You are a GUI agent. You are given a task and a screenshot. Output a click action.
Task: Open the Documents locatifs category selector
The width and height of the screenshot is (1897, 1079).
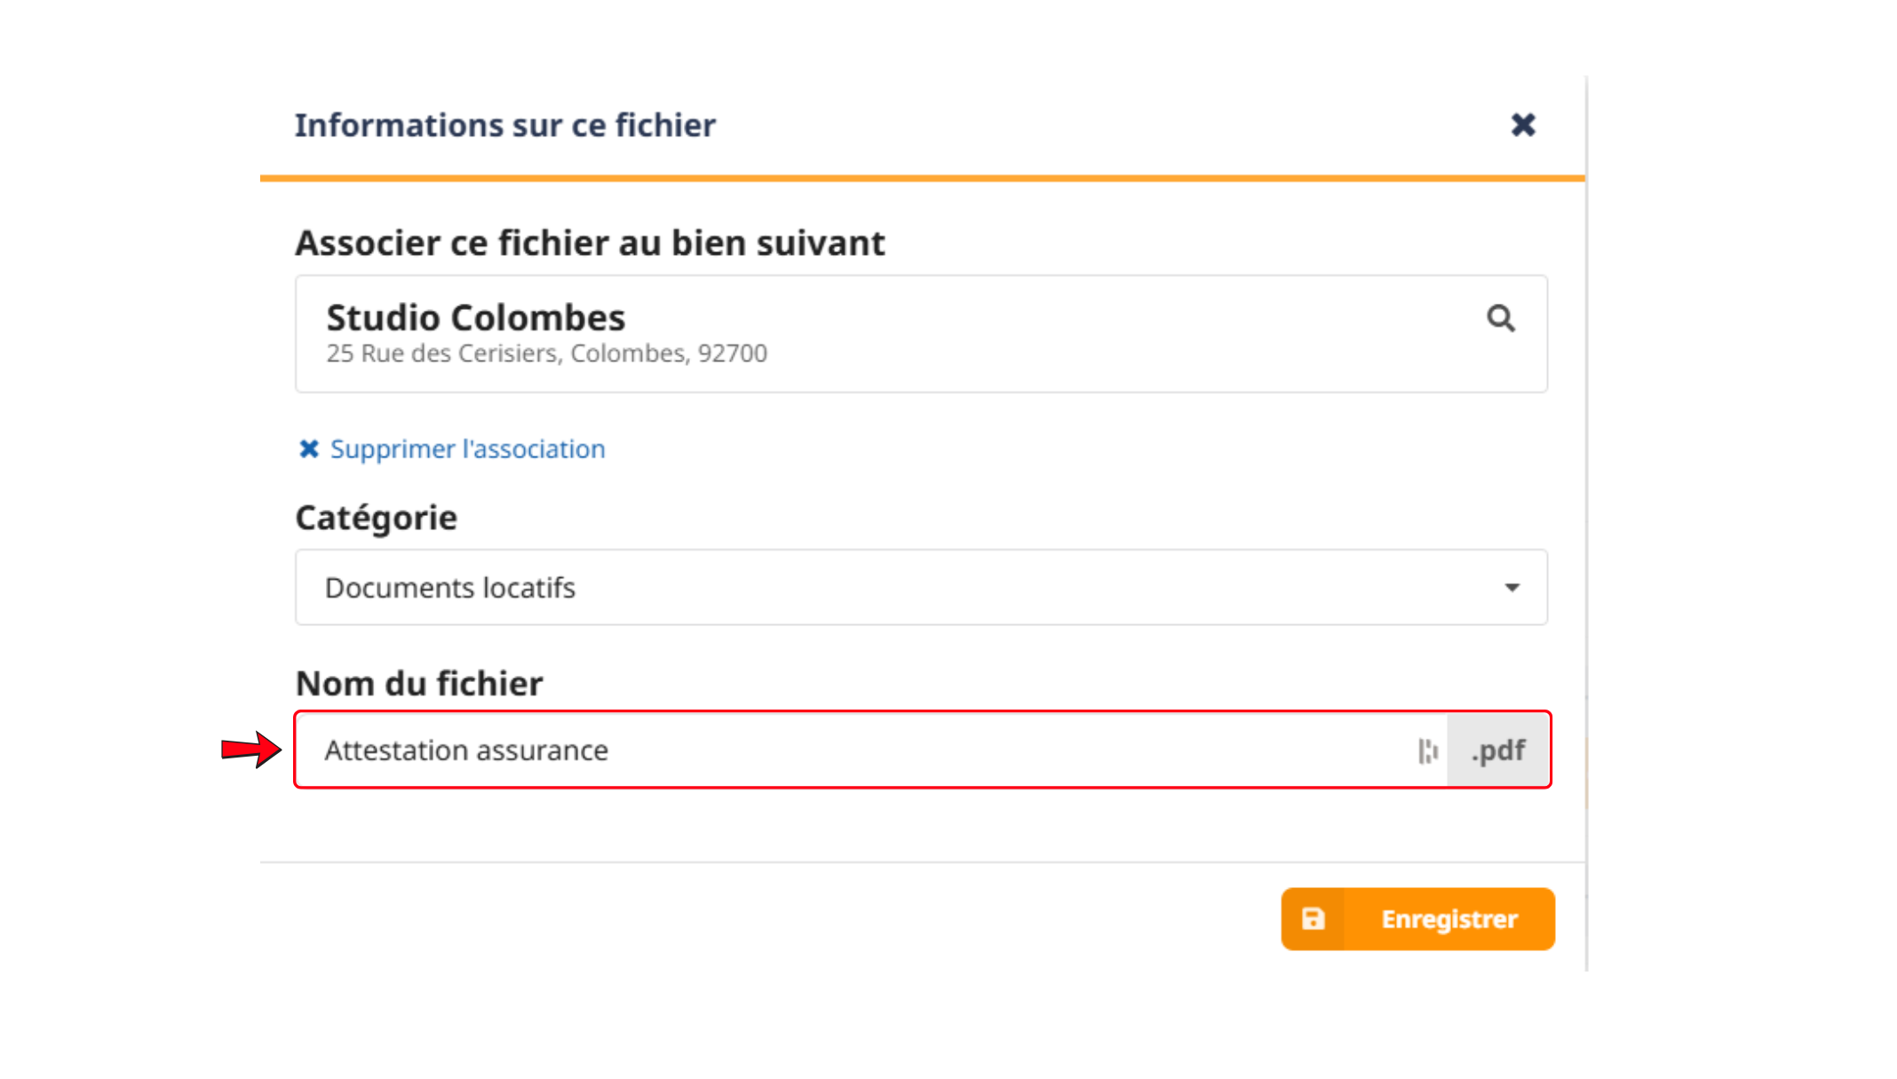click(x=921, y=587)
